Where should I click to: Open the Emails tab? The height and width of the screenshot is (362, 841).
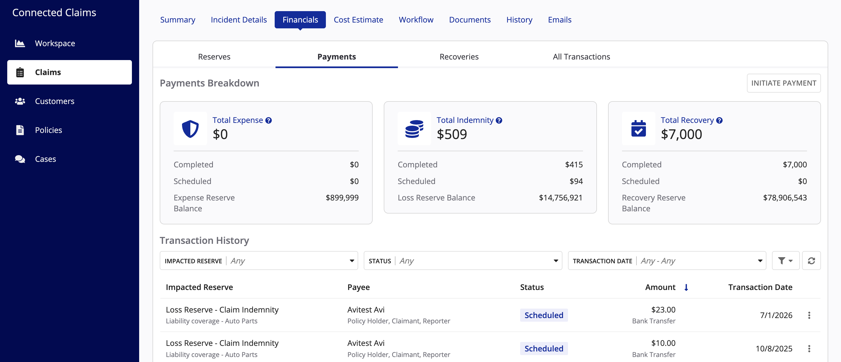pyautogui.click(x=560, y=20)
